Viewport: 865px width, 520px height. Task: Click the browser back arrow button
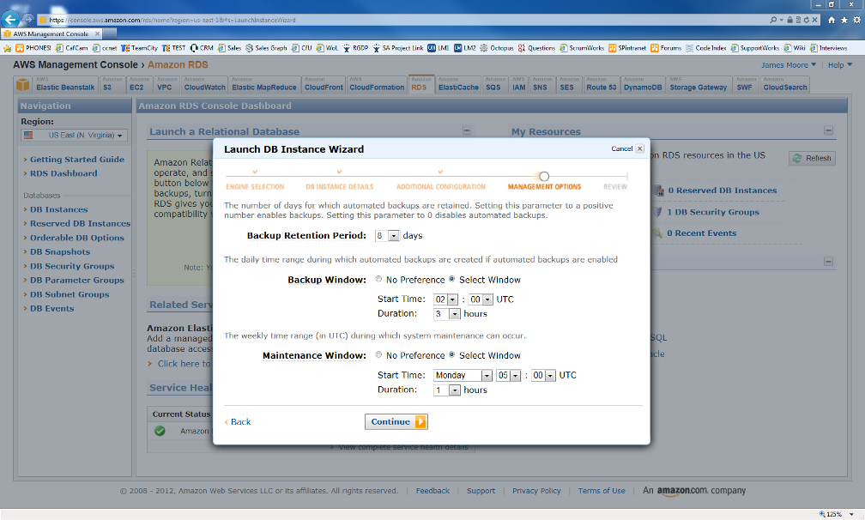(10, 19)
